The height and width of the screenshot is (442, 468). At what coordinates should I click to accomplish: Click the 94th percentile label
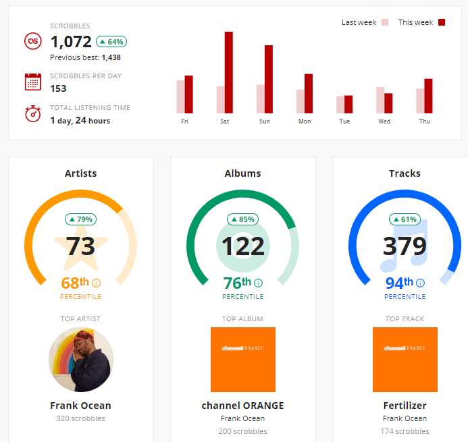(x=405, y=288)
